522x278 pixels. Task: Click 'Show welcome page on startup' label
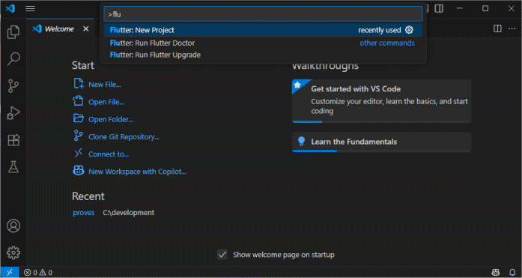coord(284,255)
